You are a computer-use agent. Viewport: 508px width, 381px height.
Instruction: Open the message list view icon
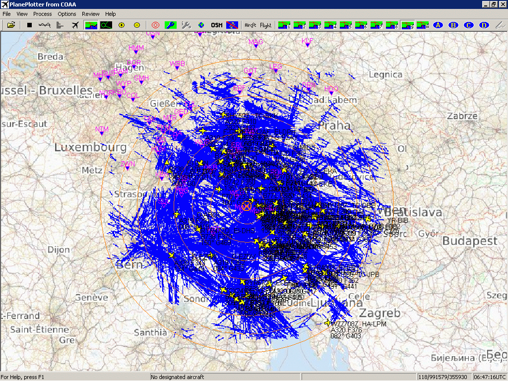(x=60, y=25)
